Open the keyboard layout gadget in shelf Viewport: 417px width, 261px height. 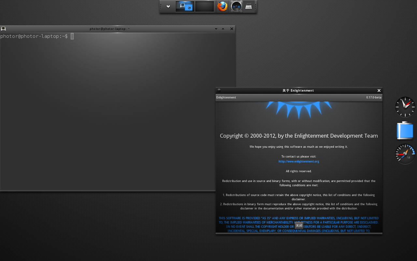pyautogui.click(x=249, y=6)
